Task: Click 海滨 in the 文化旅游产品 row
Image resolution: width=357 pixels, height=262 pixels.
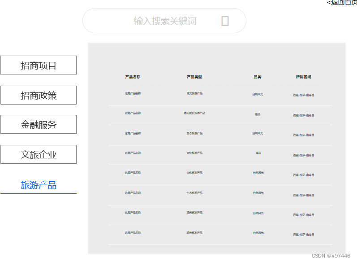Action: [x=258, y=153]
